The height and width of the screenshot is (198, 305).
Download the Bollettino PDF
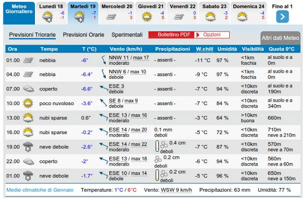click(x=172, y=35)
